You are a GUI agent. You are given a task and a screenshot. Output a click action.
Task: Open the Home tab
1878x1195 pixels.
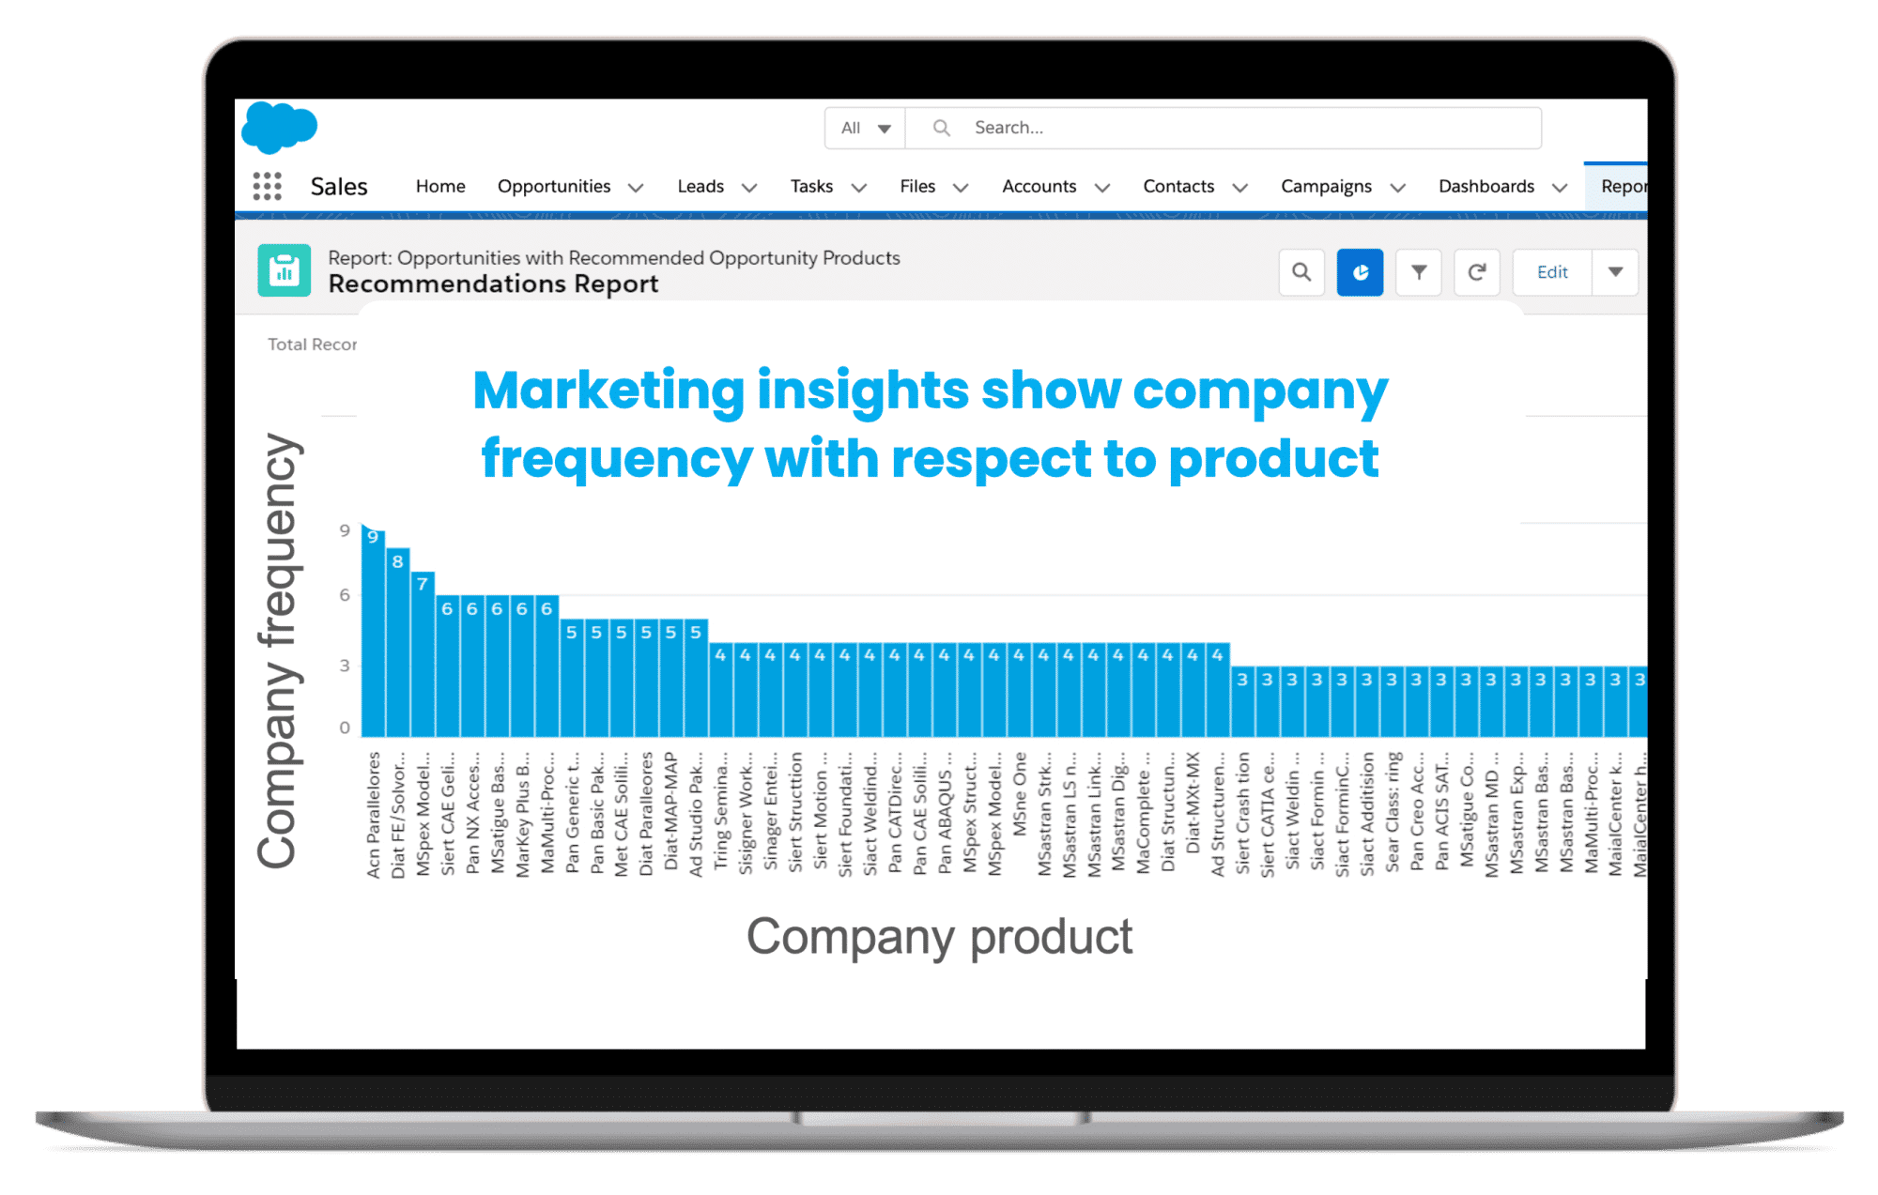pyautogui.click(x=440, y=186)
